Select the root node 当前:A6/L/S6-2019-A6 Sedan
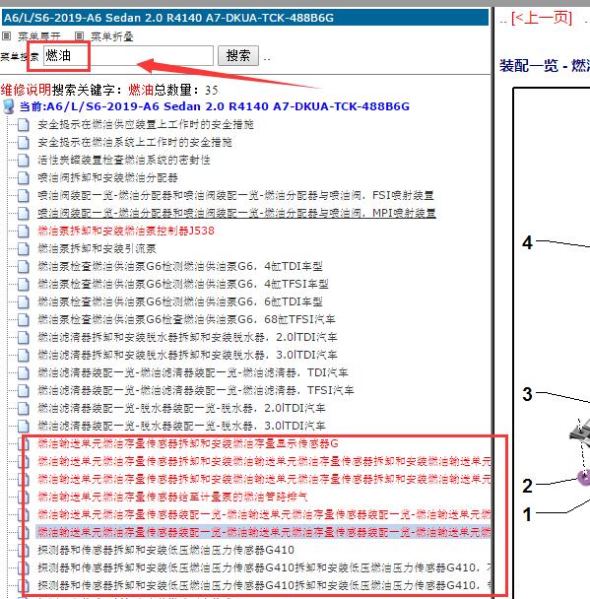The height and width of the screenshot is (599, 590). [x=215, y=106]
